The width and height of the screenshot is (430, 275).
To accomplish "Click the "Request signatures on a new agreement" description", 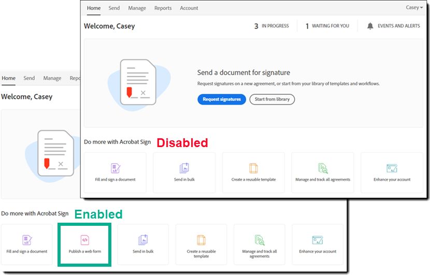I will [289, 83].
